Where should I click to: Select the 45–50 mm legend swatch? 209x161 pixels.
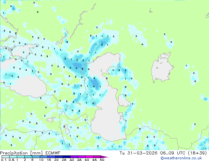point(97,157)
